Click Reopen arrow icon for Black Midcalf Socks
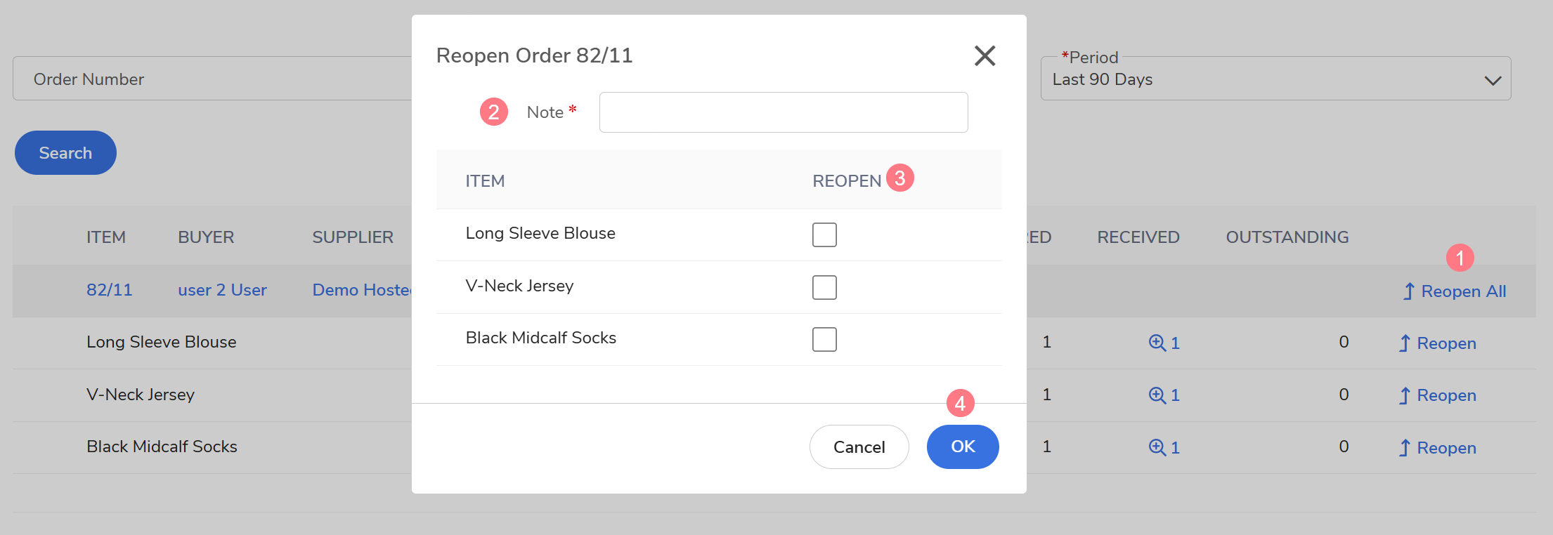The image size is (1553, 535). coord(1404,448)
